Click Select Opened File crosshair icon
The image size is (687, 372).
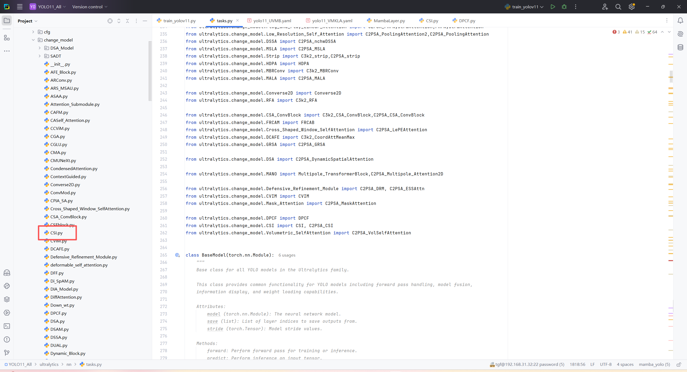pos(110,21)
